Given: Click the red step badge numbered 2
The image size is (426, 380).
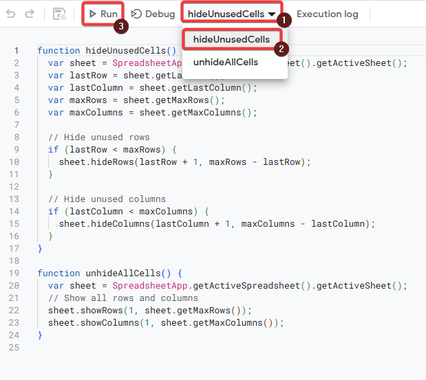Looking at the screenshot, I should (x=280, y=48).
